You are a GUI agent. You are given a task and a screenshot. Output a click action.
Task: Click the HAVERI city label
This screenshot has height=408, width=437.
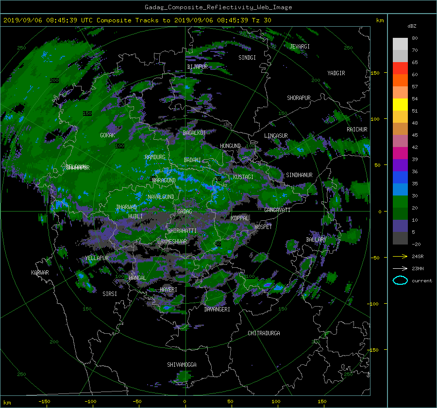click(x=168, y=290)
